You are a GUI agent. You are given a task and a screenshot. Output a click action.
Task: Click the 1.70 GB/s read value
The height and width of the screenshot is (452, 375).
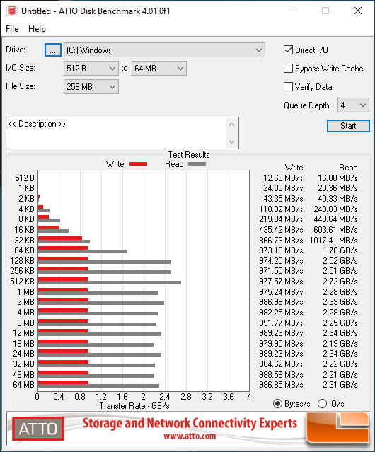coord(340,250)
